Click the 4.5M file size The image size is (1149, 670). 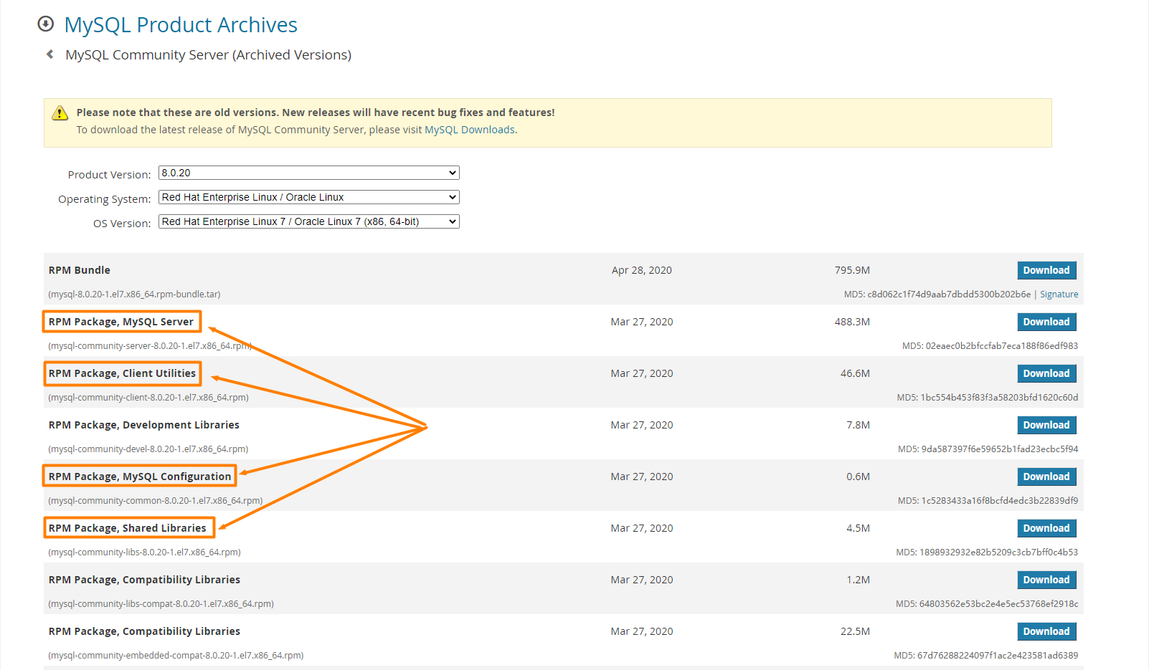pos(858,528)
